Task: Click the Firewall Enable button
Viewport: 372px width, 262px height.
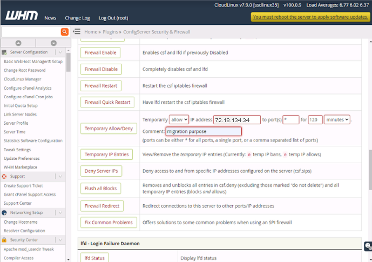Action: pos(100,53)
